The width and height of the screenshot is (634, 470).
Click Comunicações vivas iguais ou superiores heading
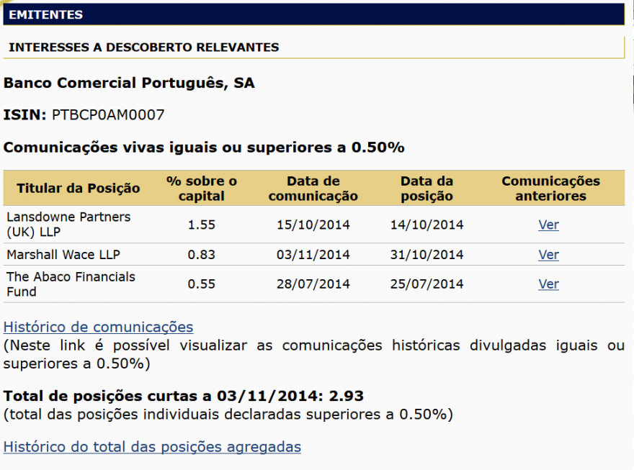pos(204,148)
